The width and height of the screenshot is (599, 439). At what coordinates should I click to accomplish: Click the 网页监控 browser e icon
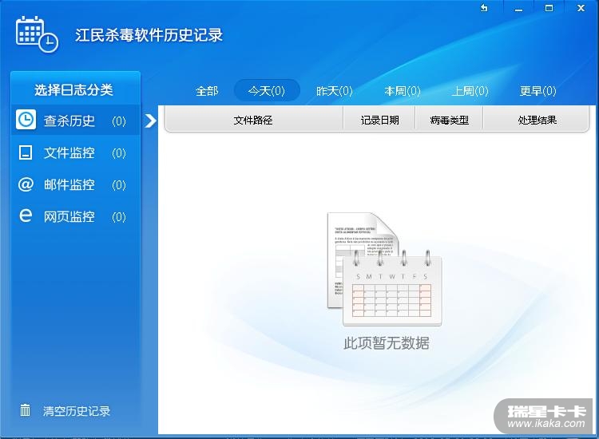click(x=26, y=216)
